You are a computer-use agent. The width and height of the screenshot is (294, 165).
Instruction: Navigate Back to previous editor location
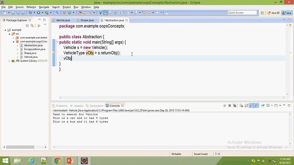point(149,13)
